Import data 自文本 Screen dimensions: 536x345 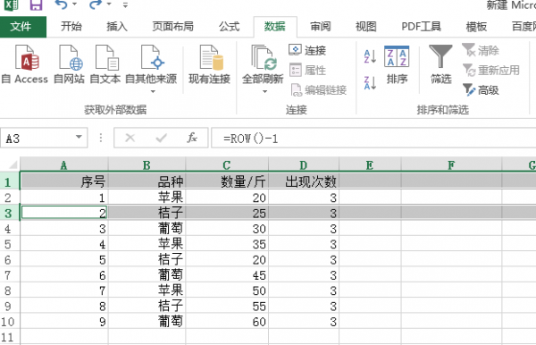point(105,64)
